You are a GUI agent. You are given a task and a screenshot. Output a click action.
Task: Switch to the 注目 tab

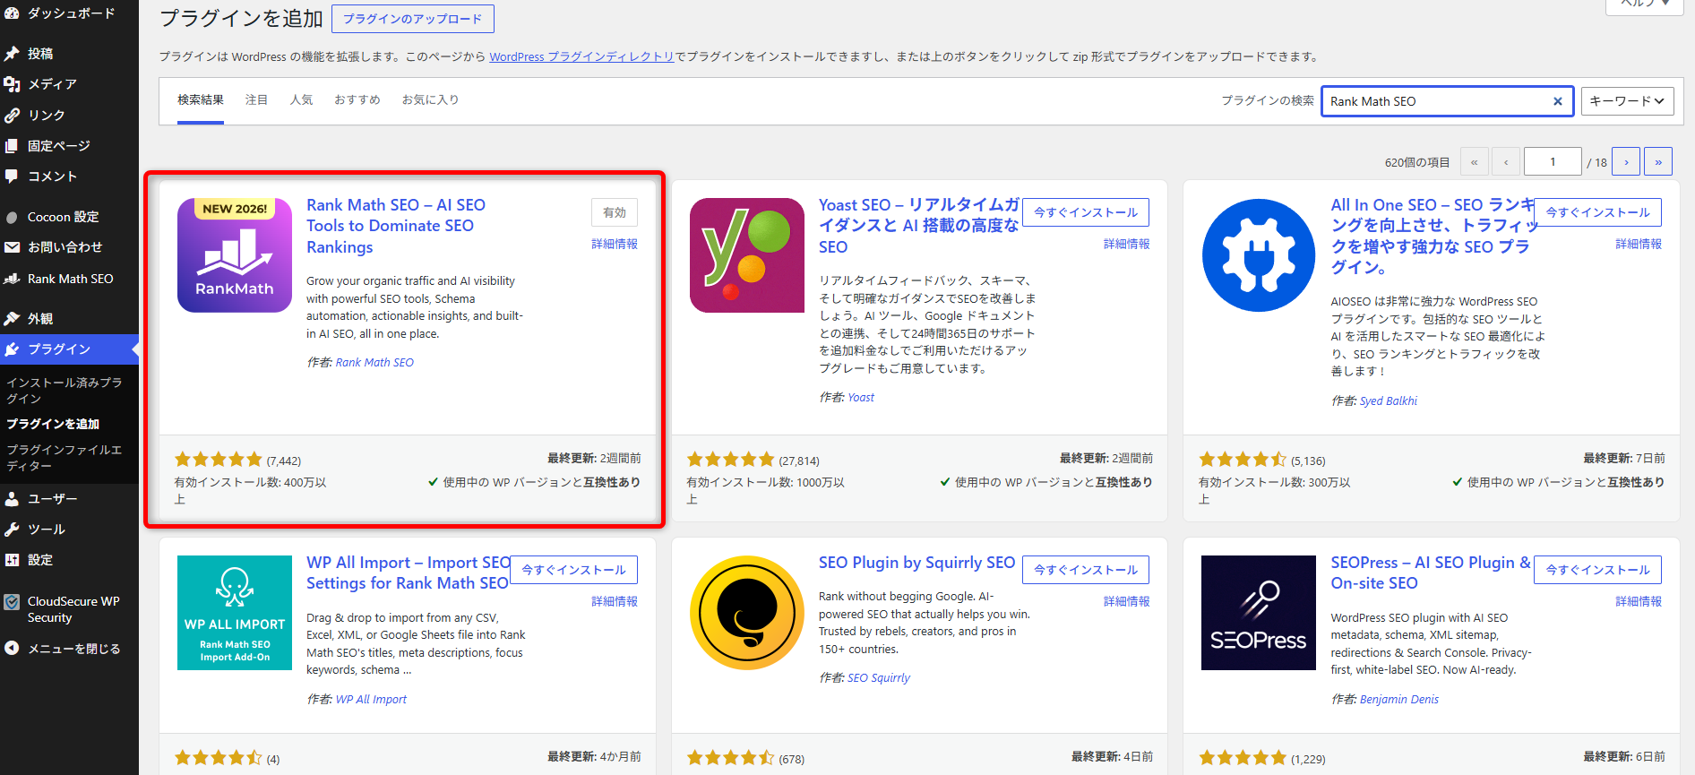257,100
